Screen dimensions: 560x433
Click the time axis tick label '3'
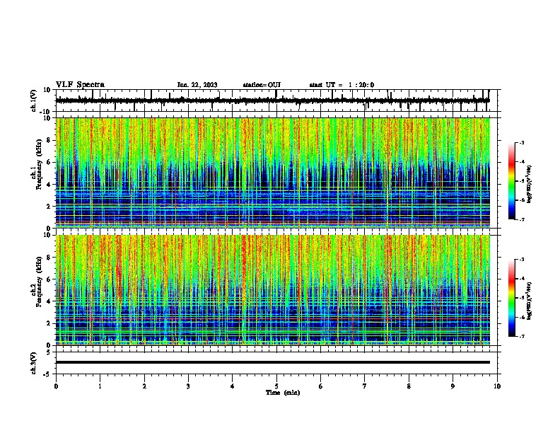click(188, 386)
